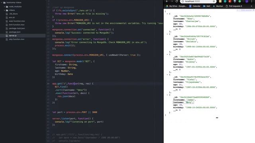Bookmark this page with the star icon

pos(214,1)
